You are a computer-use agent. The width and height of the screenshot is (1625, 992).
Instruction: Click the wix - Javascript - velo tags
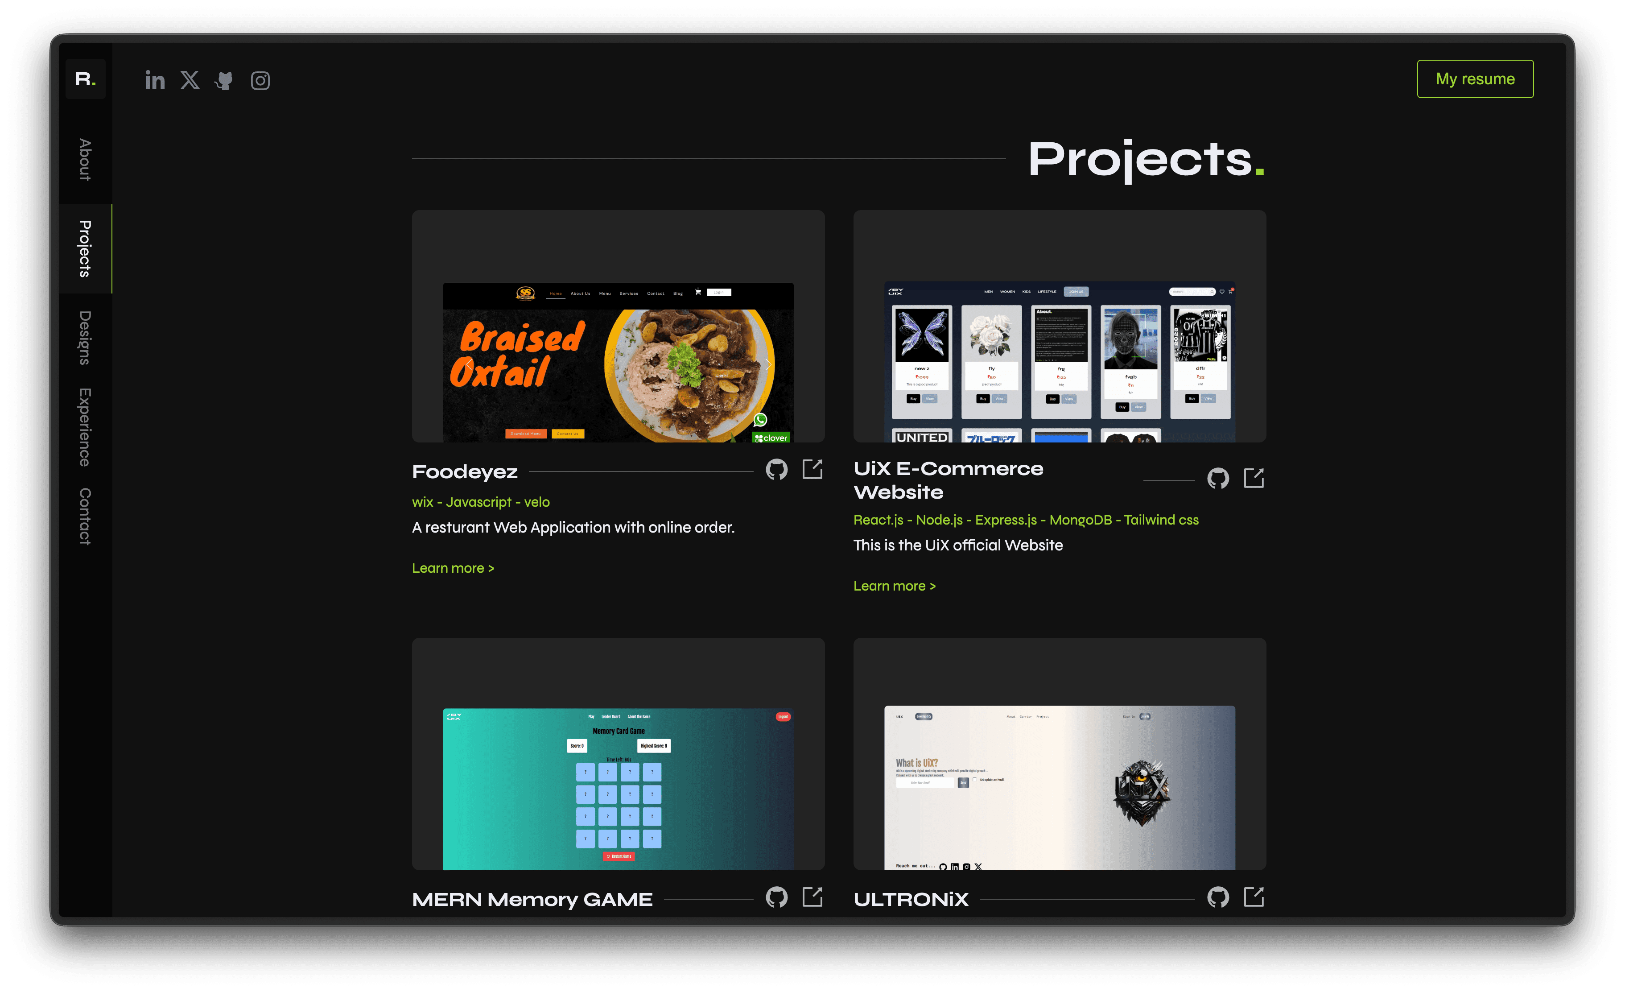(481, 503)
